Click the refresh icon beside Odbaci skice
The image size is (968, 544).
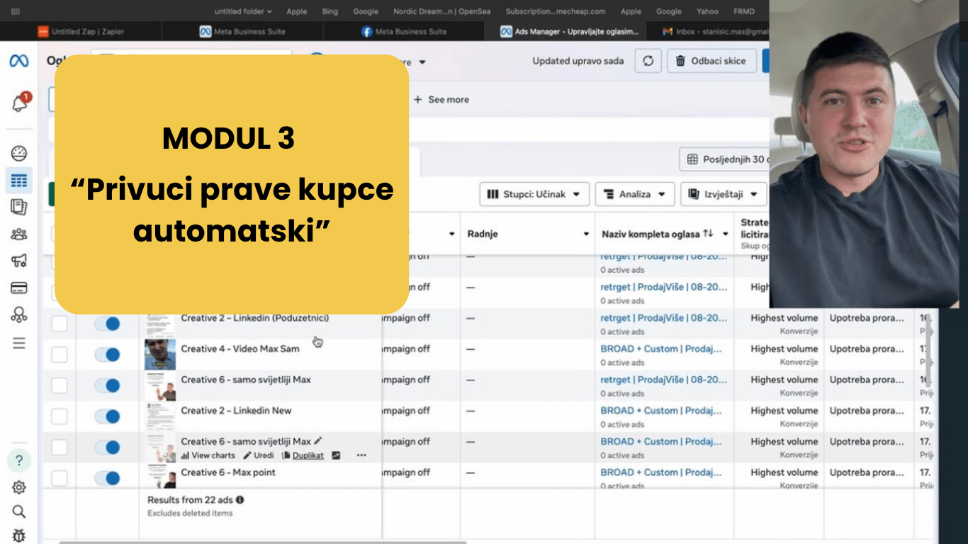click(648, 61)
